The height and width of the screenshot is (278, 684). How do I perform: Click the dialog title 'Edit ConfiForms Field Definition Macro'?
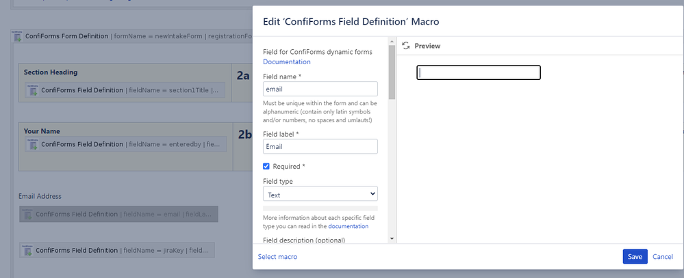(x=351, y=22)
